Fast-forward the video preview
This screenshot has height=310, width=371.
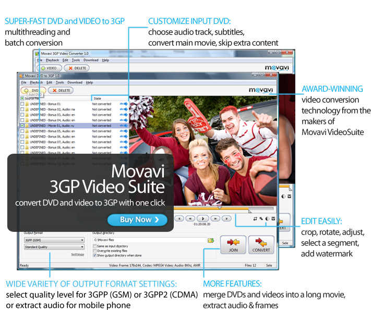215,218
